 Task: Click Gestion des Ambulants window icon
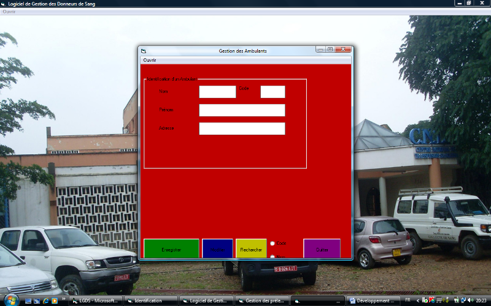click(144, 51)
